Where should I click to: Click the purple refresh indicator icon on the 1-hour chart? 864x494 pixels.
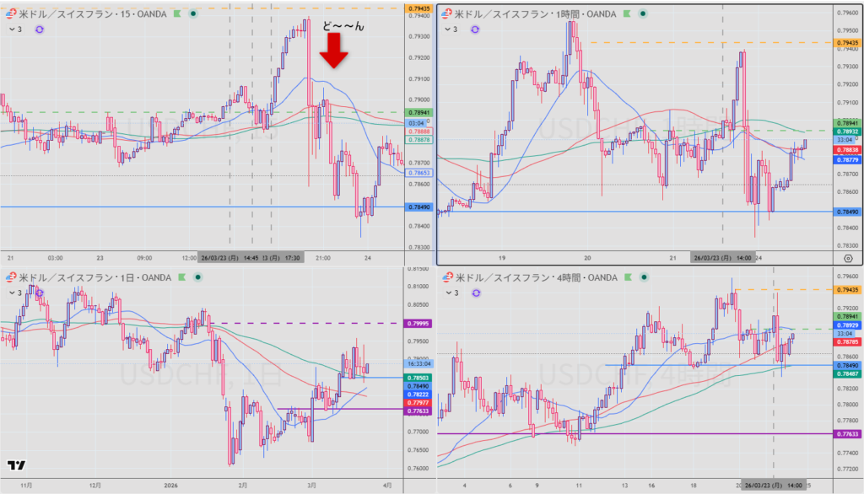475,30
